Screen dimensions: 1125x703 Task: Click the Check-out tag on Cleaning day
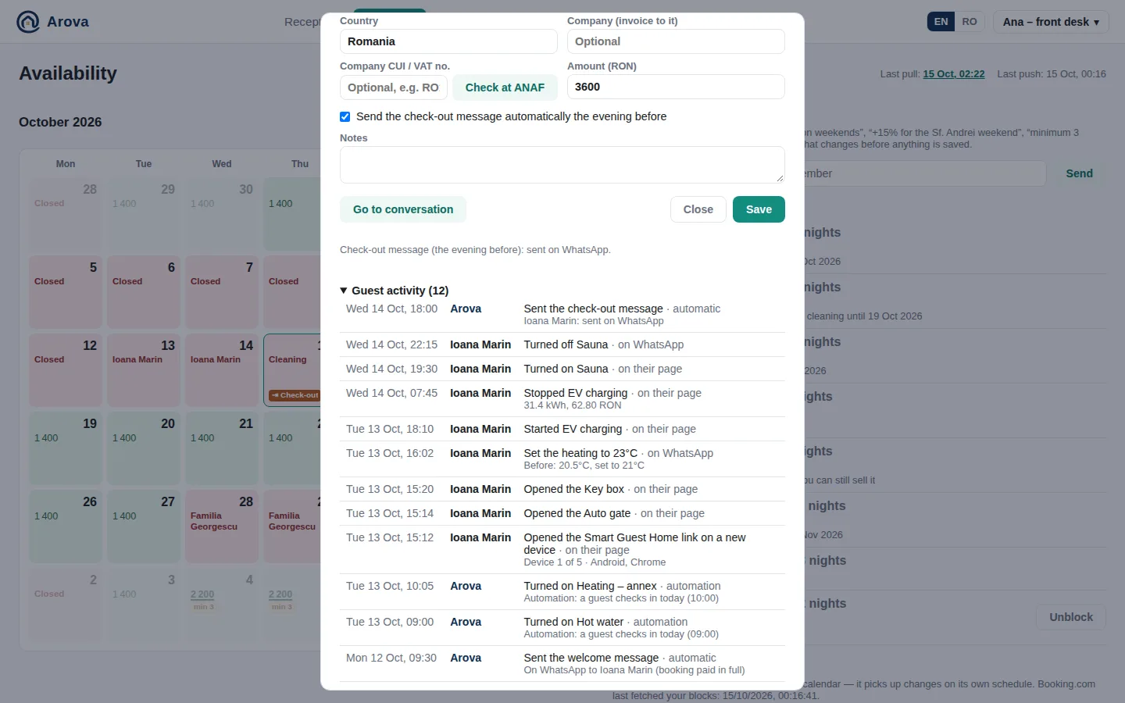coord(295,395)
